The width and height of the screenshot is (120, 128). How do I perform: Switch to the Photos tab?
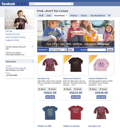tap(74, 16)
